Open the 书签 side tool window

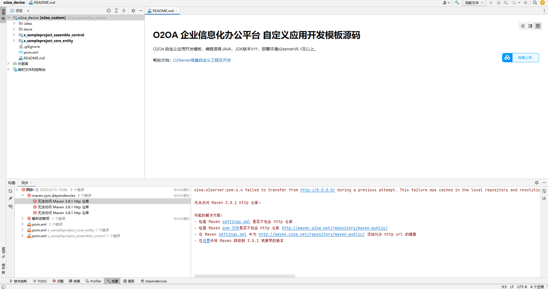point(3,269)
